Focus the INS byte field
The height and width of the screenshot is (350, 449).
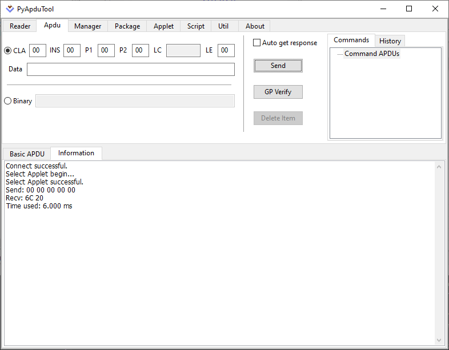click(72, 50)
